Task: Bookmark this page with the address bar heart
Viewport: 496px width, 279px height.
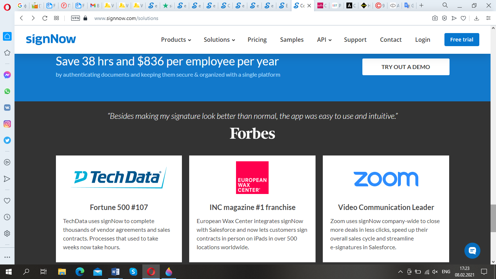Action: 463,18
